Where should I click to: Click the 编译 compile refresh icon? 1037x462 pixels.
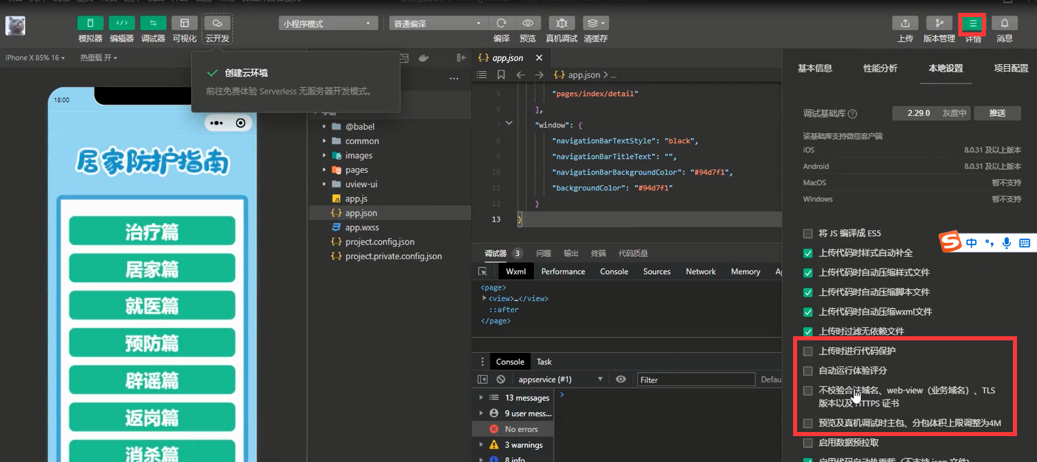click(x=501, y=24)
